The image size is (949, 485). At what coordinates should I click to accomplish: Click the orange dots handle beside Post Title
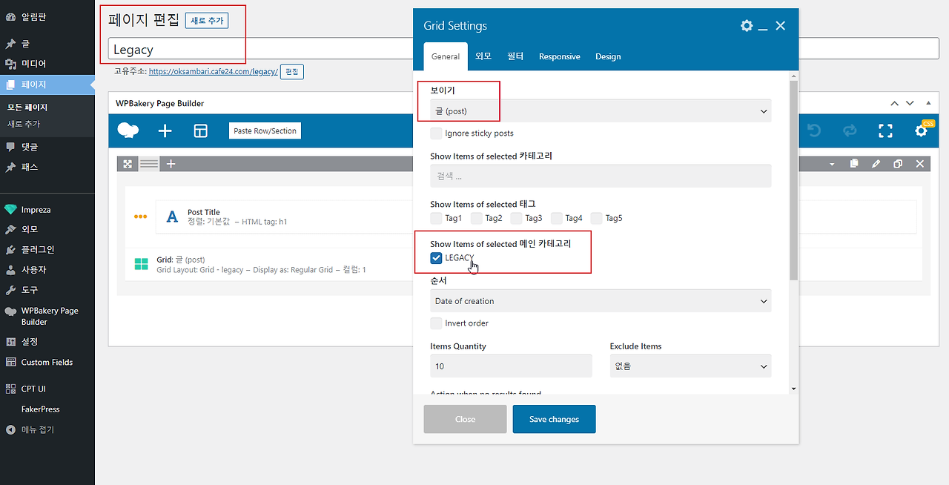[141, 217]
